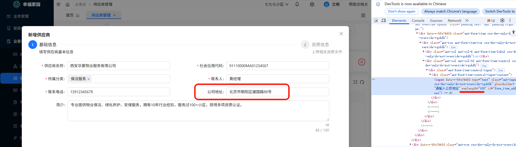
Task: Show more DevTools tabs
Action: [x=467, y=20]
